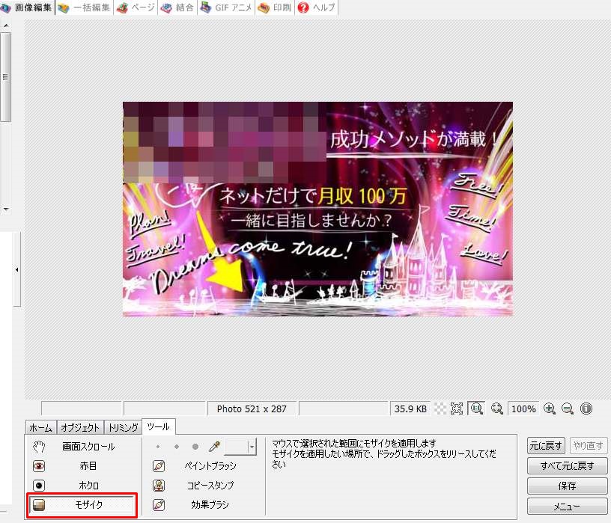This screenshot has height=523, width=611.
Task: Switch to the オブジェクト tab
Action: (x=80, y=427)
